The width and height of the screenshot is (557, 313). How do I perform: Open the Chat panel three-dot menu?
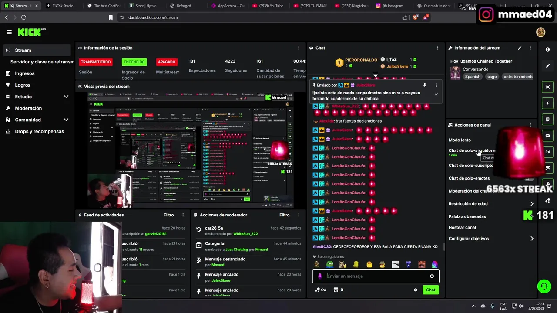pos(438,48)
